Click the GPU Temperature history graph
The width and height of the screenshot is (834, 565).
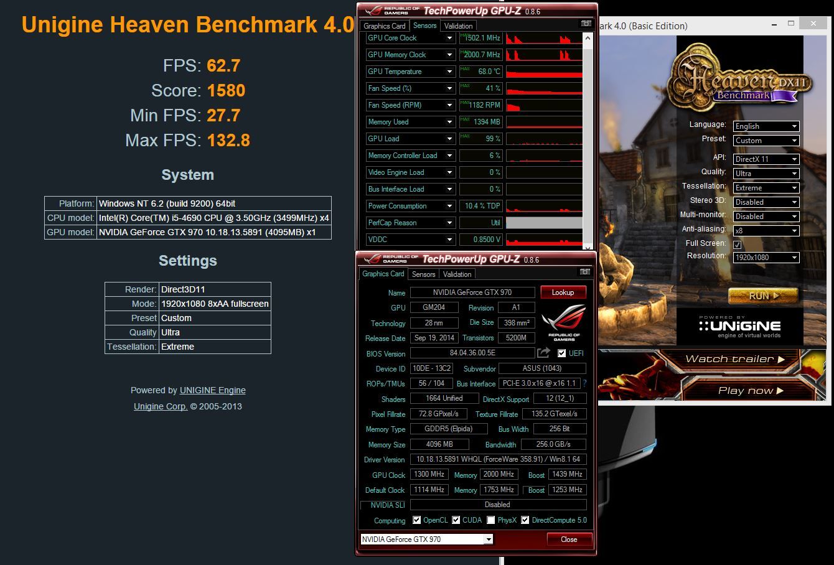544,72
